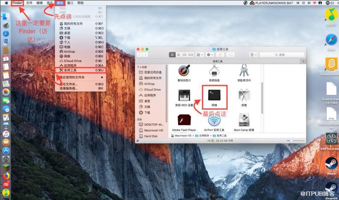Open Firefox from the Dock
This screenshot has width=339, height=200.
6,176
